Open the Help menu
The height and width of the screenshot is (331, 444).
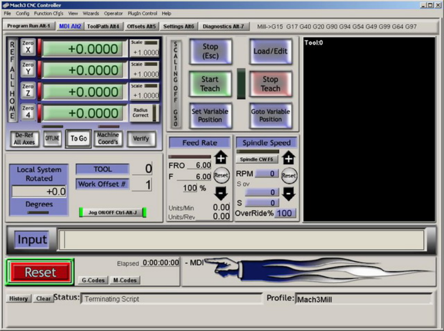(x=166, y=13)
